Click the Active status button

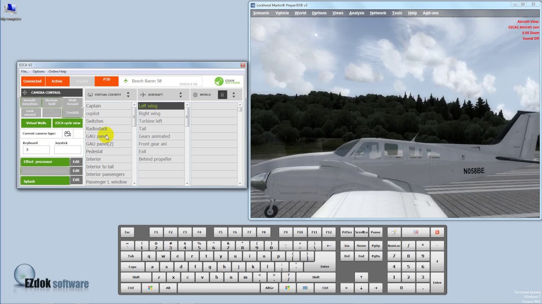pos(57,81)
